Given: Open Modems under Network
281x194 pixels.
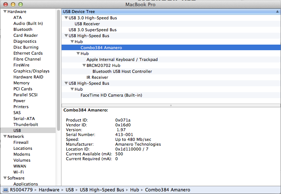Looking at the screenshot, I should (22, 154).
